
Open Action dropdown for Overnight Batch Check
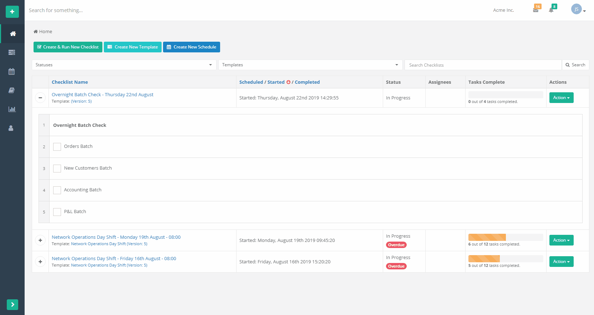pyautogui.click(x=561, y=98)
